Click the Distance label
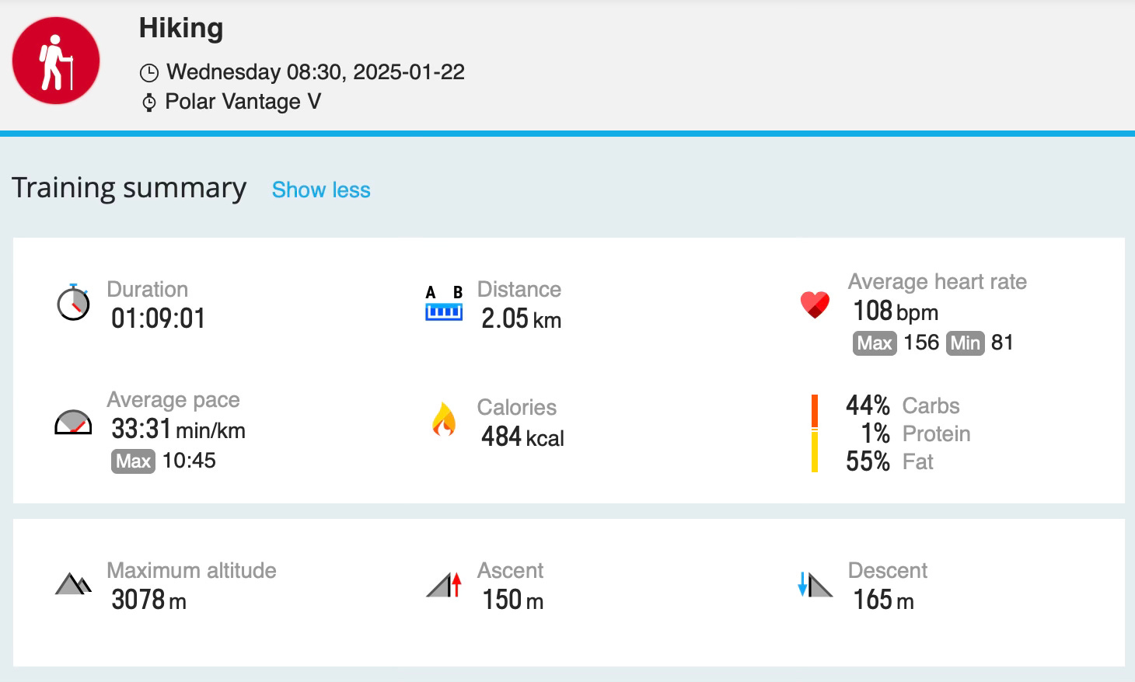Viewport: 1135px width, 682px height. coord(519,289)
